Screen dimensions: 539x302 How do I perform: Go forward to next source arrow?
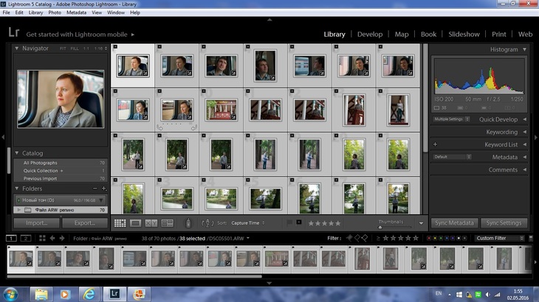(x=62, y=238)
